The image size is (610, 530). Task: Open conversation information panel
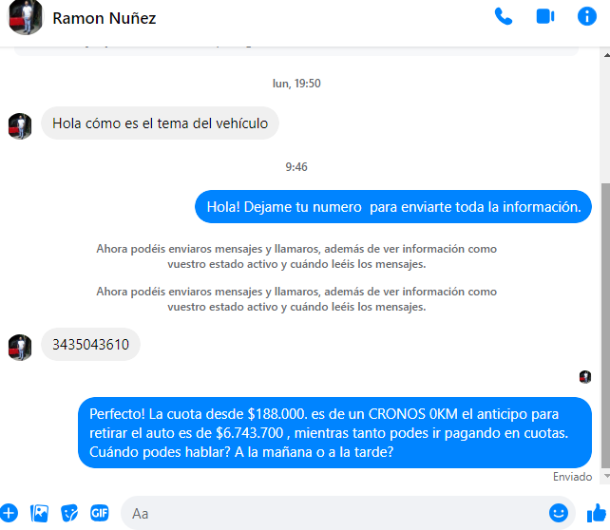click(x=586, y=17)
